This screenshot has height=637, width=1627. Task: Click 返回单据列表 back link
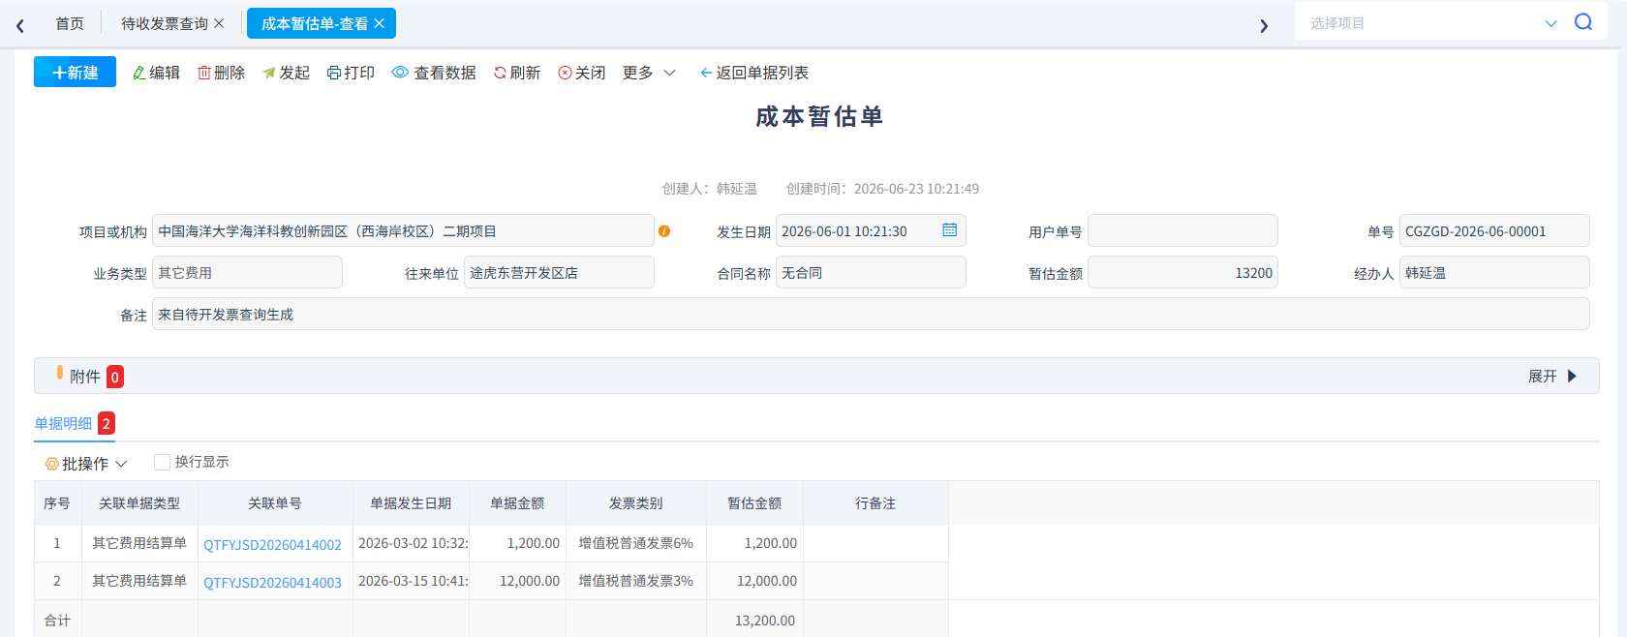coord(754,73)
